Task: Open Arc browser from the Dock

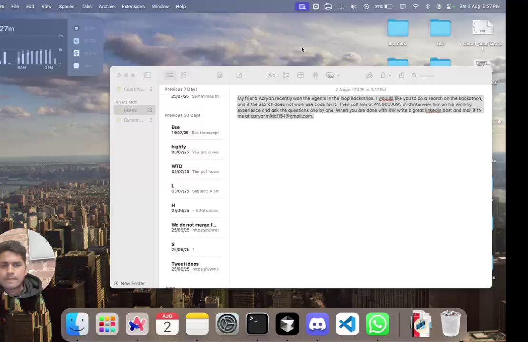Action: coord(137,324)
